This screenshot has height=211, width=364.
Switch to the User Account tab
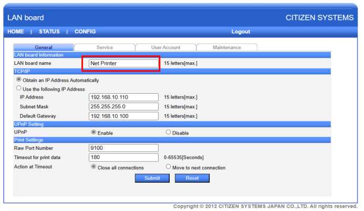point(165,48)
